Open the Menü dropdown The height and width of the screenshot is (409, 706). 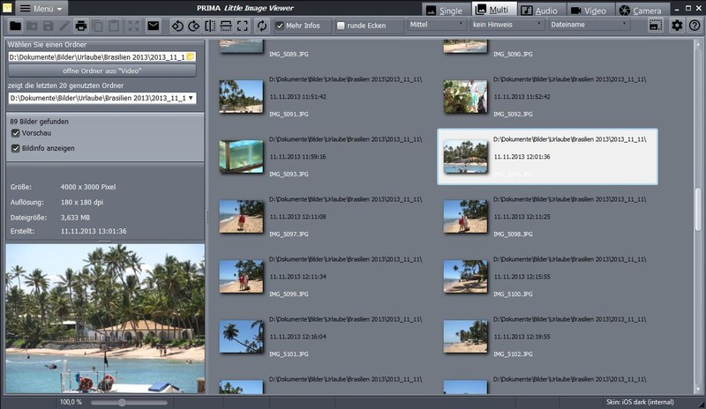click(x=41, y=8)
